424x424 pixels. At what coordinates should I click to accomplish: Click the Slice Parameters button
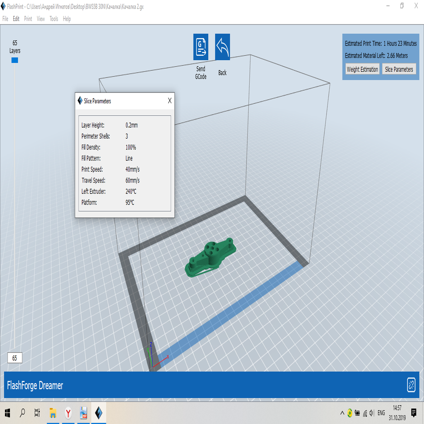coord(399,69)
